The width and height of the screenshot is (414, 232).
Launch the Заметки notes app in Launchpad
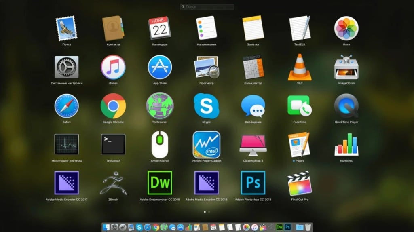(253, 28)
